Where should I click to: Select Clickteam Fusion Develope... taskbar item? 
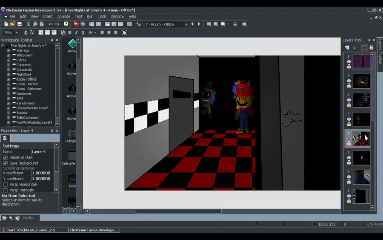pyautogui.click(x=94, y=230)
